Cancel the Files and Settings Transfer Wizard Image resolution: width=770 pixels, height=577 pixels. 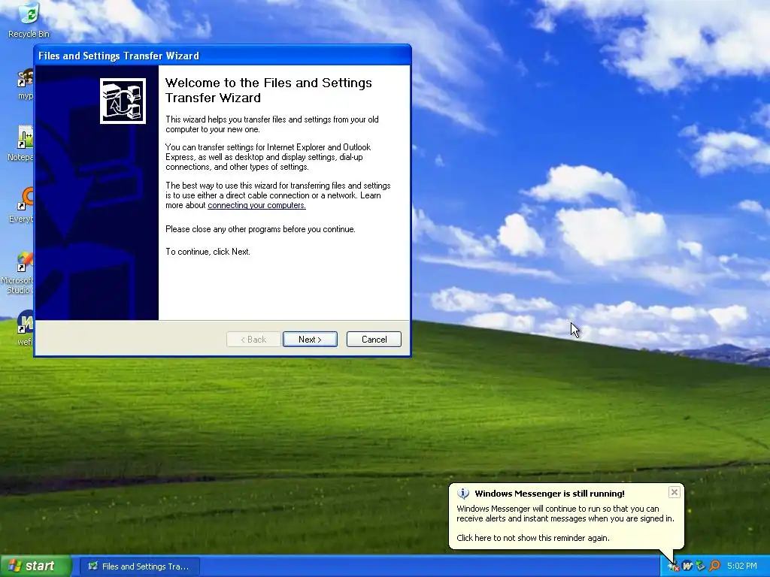[x=374, y=340]
